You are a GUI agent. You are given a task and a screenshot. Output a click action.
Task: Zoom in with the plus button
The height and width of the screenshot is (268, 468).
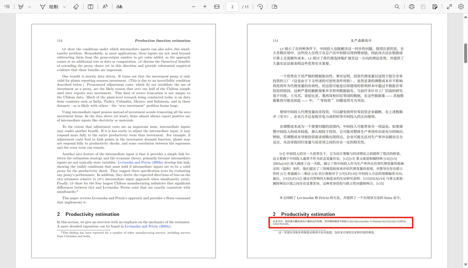(205, 7)
